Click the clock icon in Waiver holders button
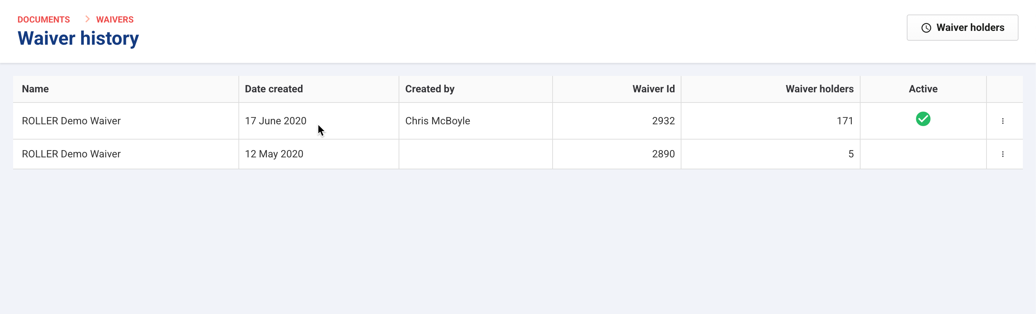The image size is (1036, 314). 926,28
